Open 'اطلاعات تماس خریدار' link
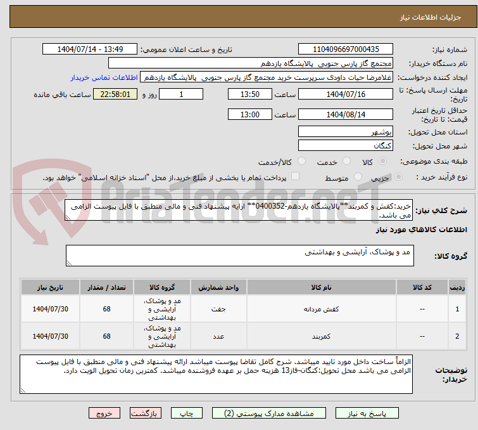 tap(104, 77)
